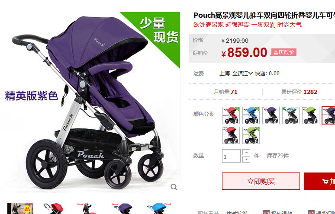Viewport: 335px width, 214px height.
Task: Open the 至镇江 shipping destination dropdown
Action: click(242, 73)
